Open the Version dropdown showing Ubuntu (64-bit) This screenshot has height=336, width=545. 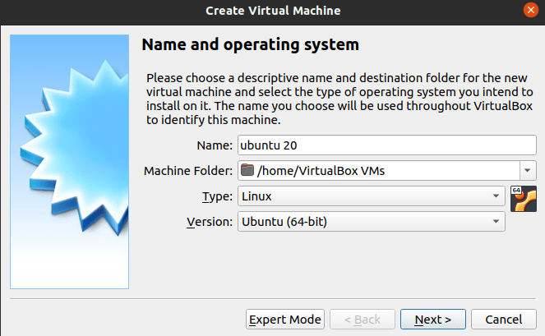point(372,222)
